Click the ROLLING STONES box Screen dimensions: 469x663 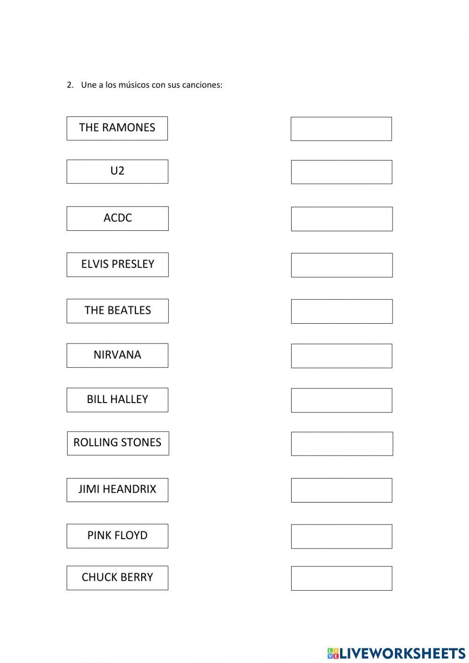coord(118,443)
